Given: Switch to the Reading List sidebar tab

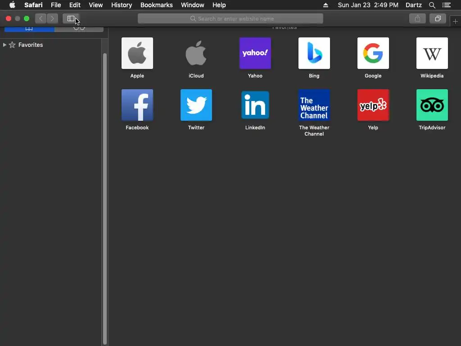Looking at the screenshot, I should (79, 29).
